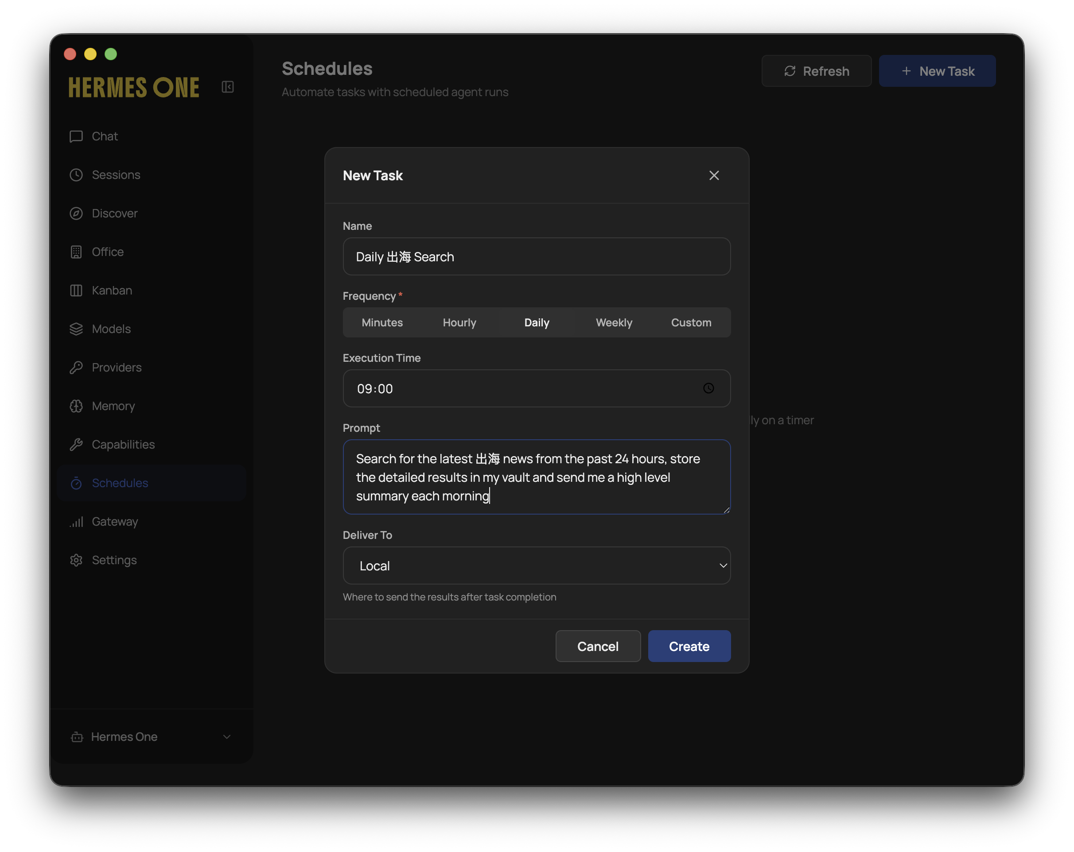Click the Discover compass icon

(x=76, y=213)
